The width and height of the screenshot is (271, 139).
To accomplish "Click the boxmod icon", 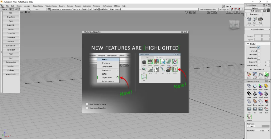I will 249,117.
